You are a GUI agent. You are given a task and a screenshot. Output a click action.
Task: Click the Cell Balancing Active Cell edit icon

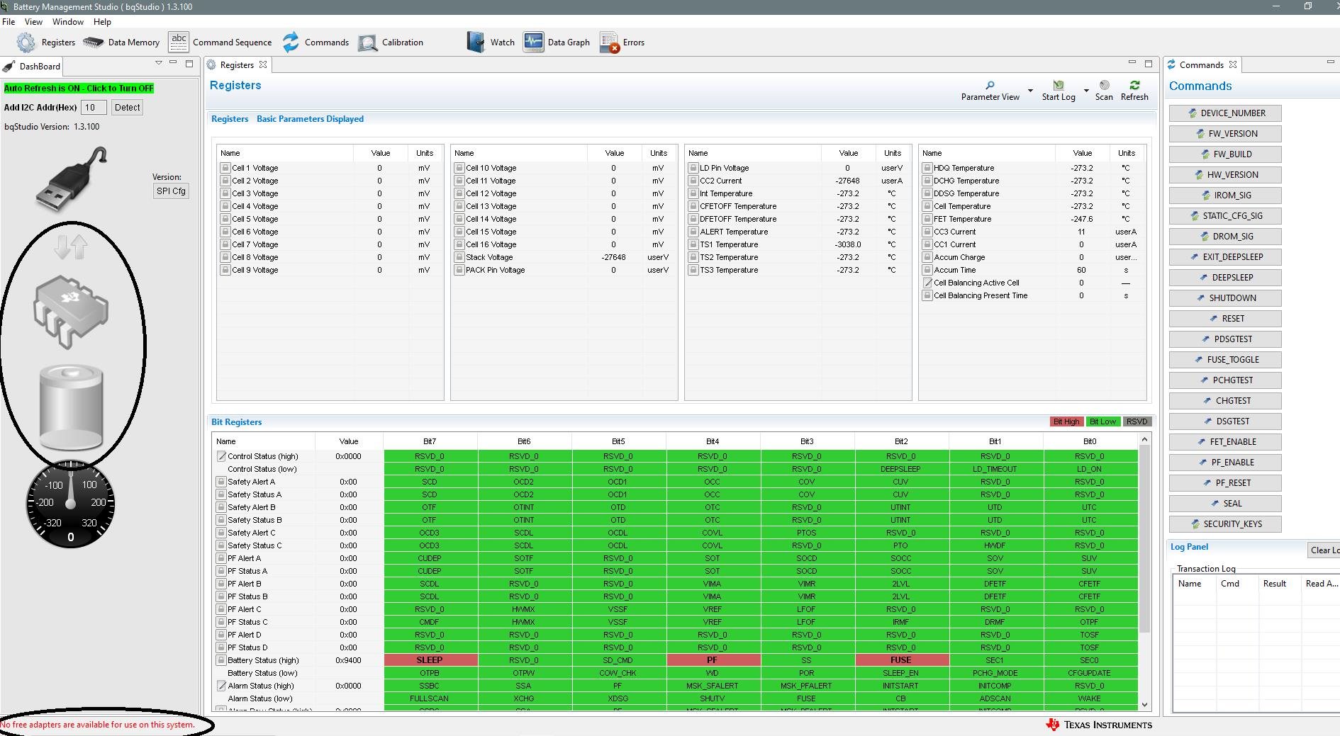tap(927, 283)
